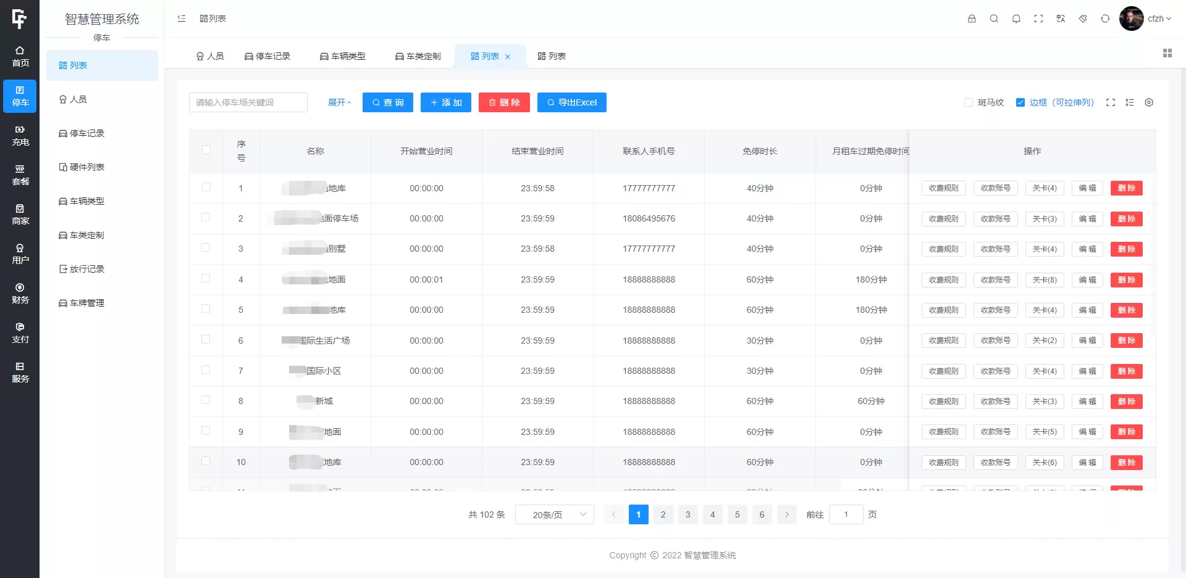Enable the 斑马纹 zebra stripe checkbox
Viewport: 1186px width, 578px height.
tap(969, 102)
